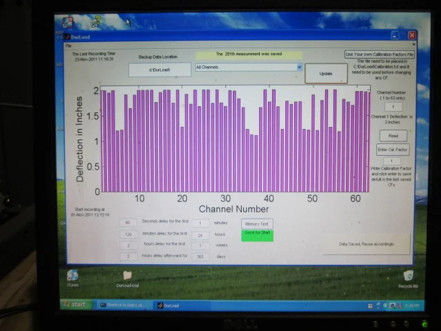Click the question mark desktop shortcut icon
Screen dimensions: 441x331
(96, 22)
